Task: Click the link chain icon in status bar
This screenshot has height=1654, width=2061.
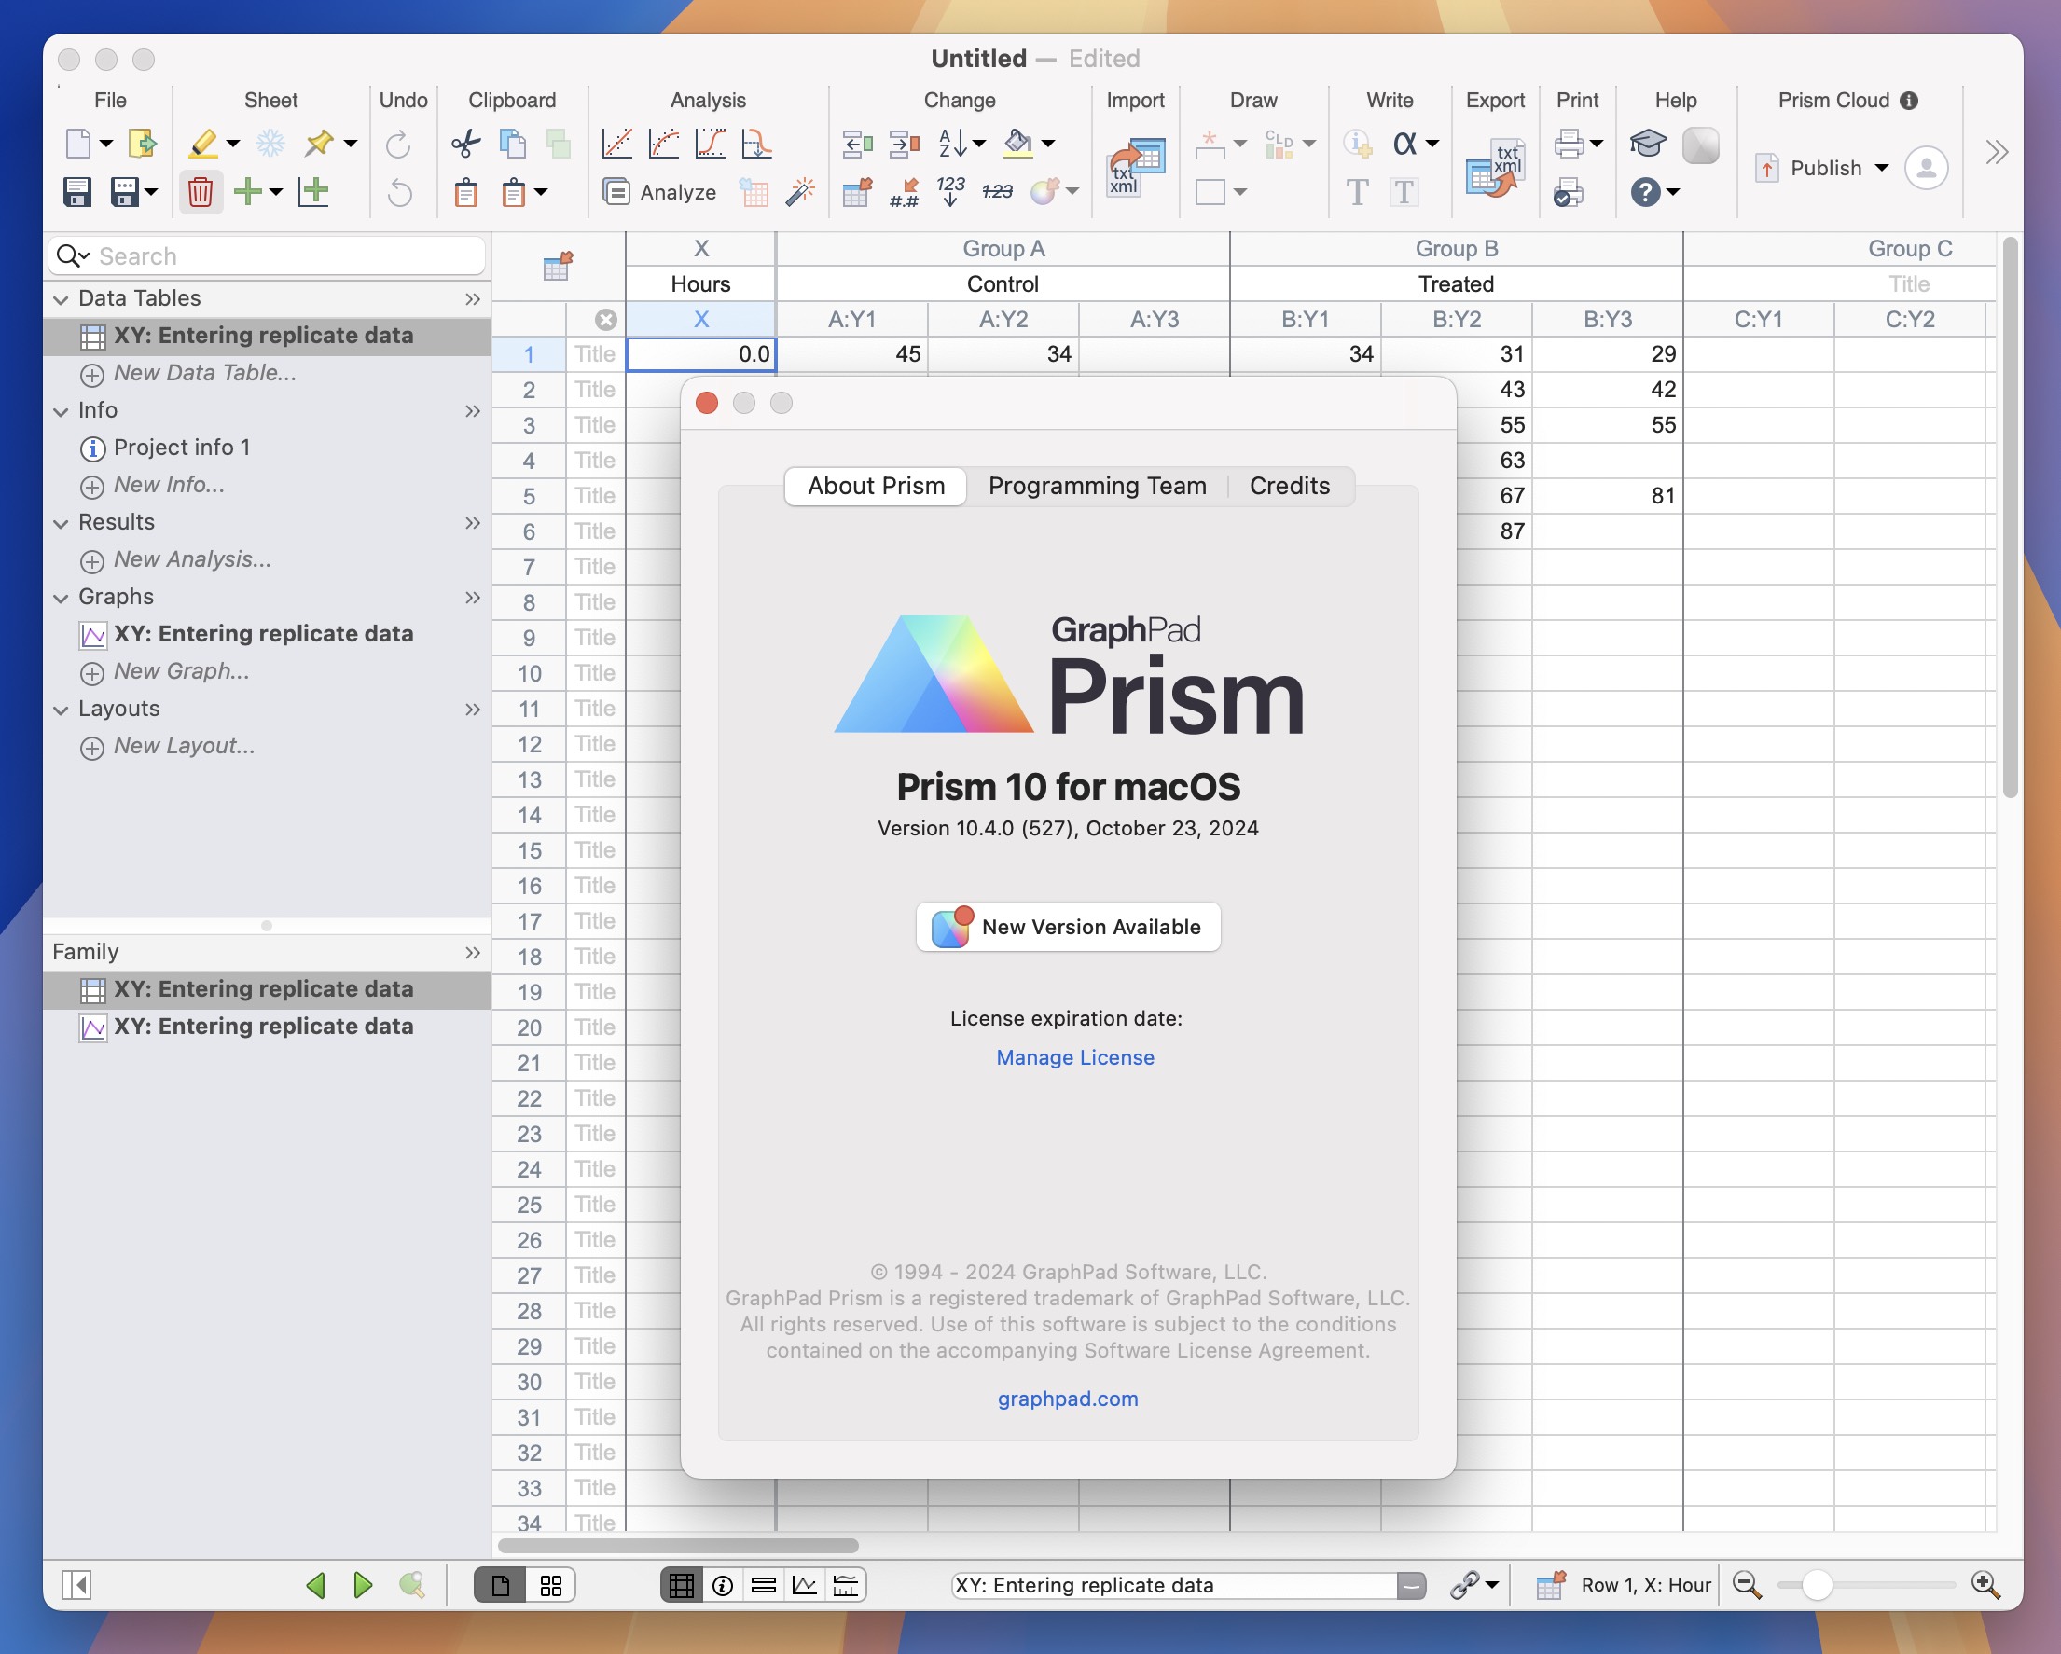Action: pyautogui.click(x=1464, y=1585)
